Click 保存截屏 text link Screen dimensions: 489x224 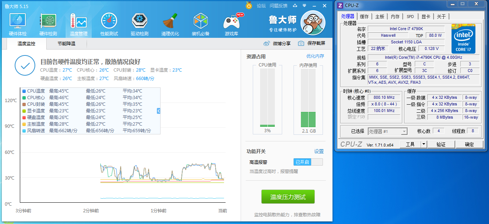pyautogui.click(x=316, y=43)
